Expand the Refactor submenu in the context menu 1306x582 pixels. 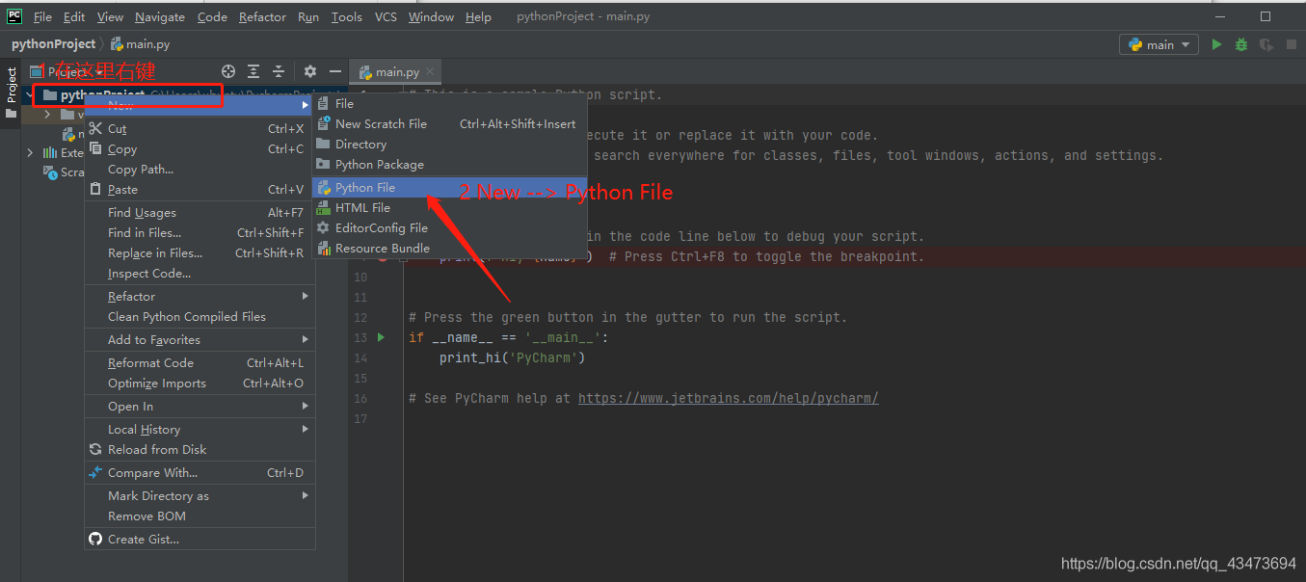[200, 296]
